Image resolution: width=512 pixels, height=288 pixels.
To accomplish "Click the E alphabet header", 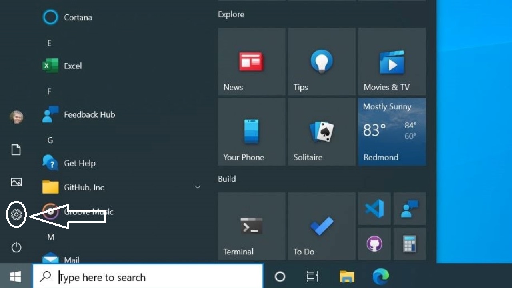I will click(x=49, y=43).
